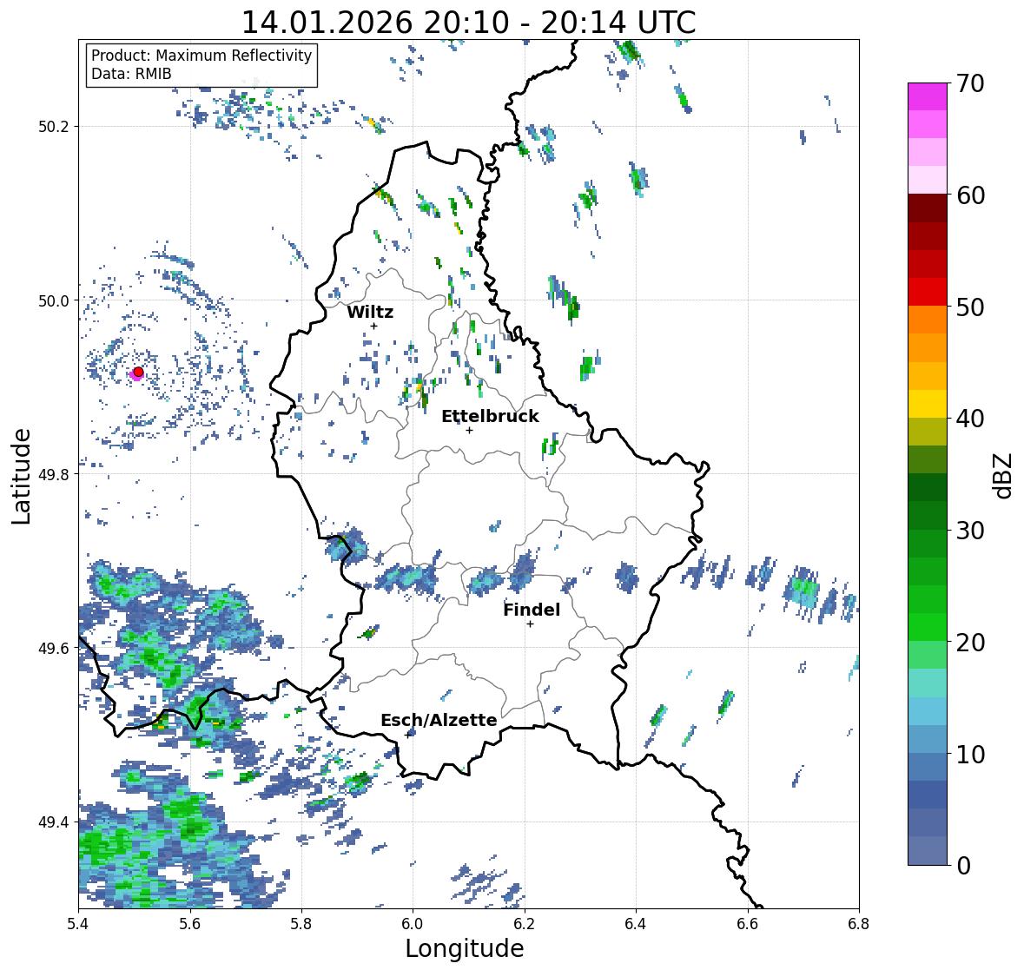Click the Esch/Alzette city label

coord(439,720)
